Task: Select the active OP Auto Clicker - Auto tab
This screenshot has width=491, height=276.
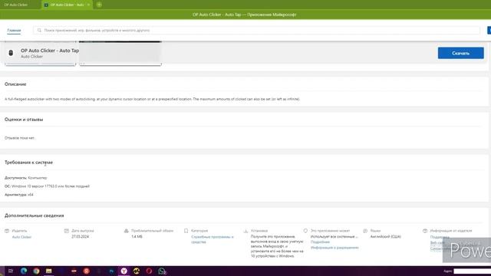Action: click(x=67, y=5)
